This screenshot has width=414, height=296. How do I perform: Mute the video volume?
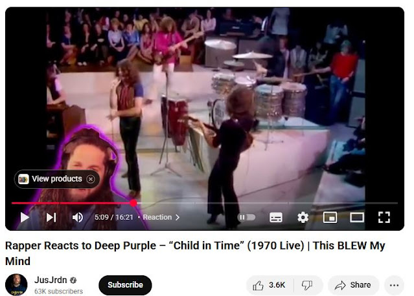77,218
